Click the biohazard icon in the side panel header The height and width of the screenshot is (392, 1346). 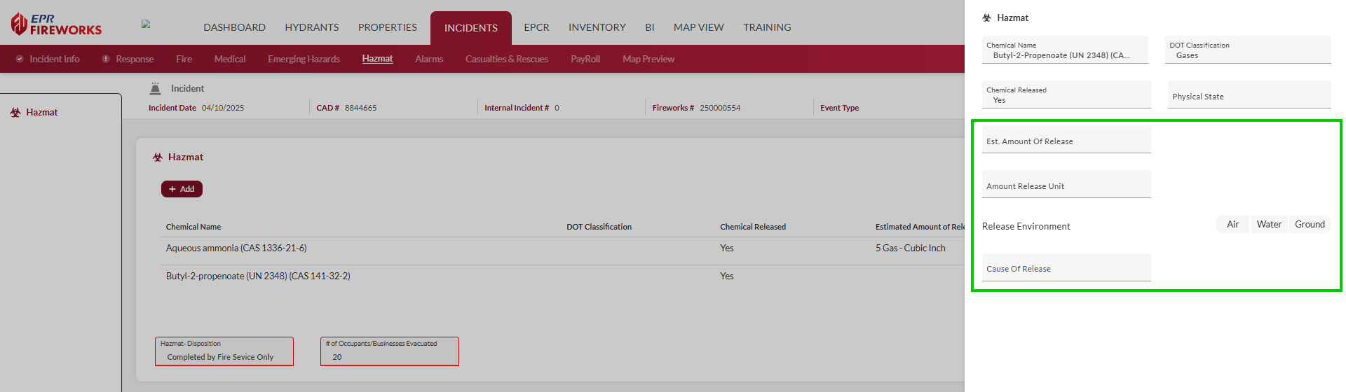[987, 18]
